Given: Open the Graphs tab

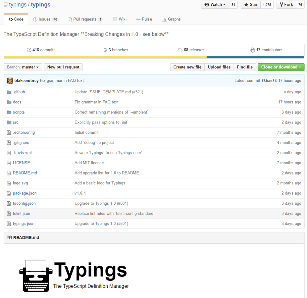Looking at the screenshot, I should coord(171,19).
